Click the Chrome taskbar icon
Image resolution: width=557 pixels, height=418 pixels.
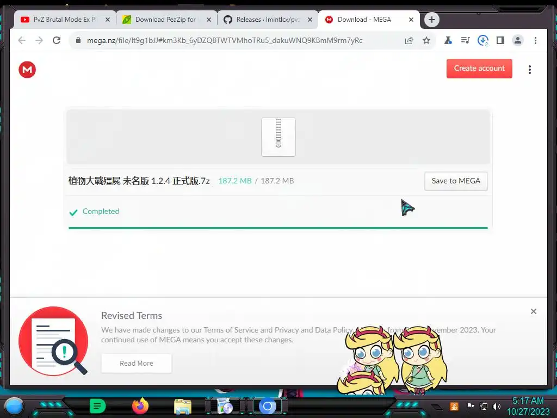point(268,406)
